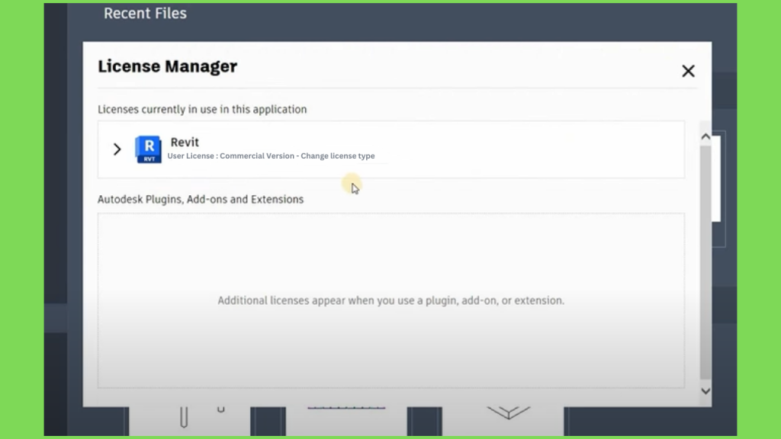The image size is (781, 439).
Task: Close the License Manager dialog
Action: 688,71
